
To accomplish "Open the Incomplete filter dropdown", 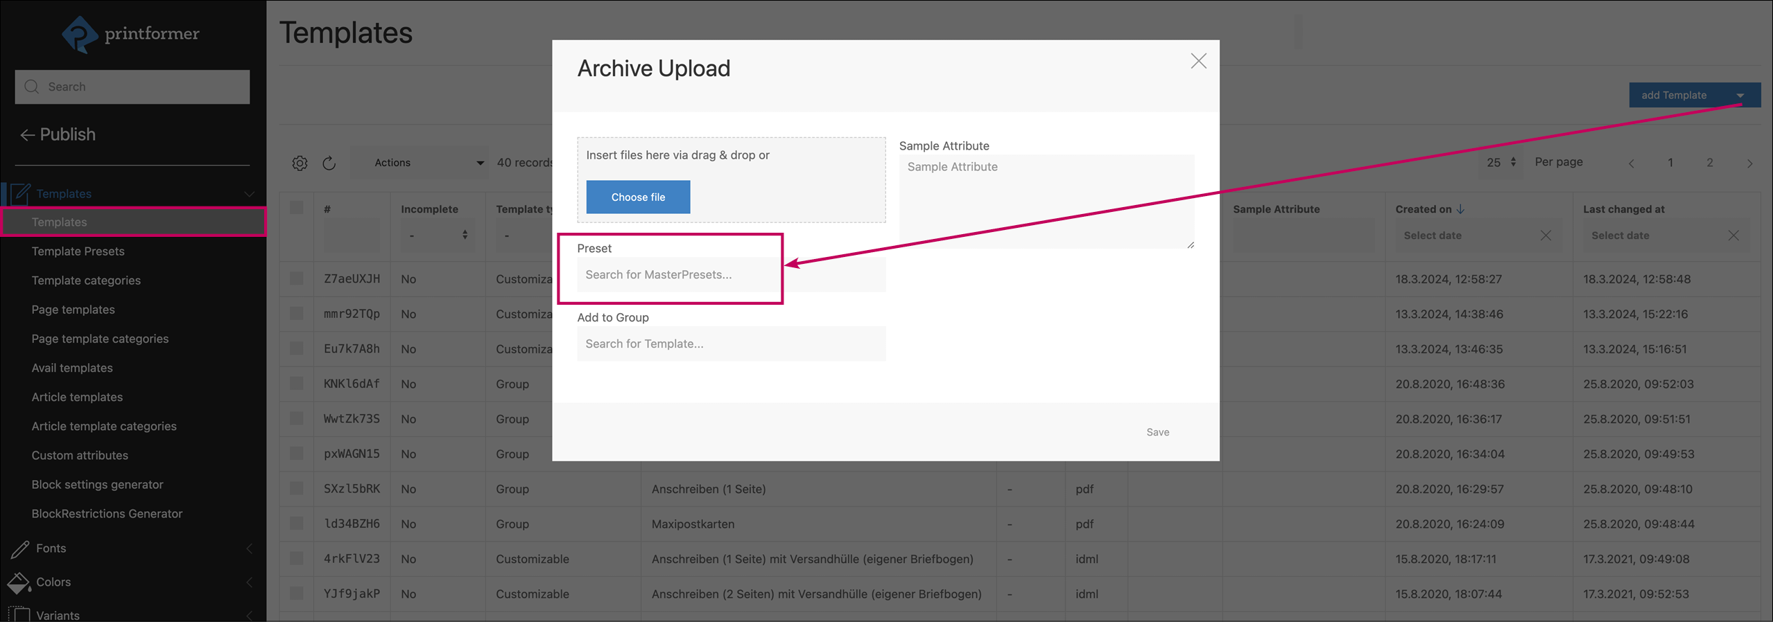I will [x=437, y=236].
